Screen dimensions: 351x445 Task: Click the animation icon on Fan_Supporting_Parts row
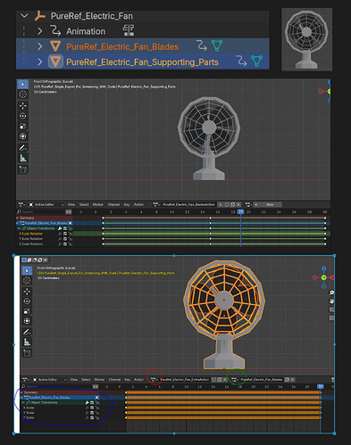coord(241,61)
